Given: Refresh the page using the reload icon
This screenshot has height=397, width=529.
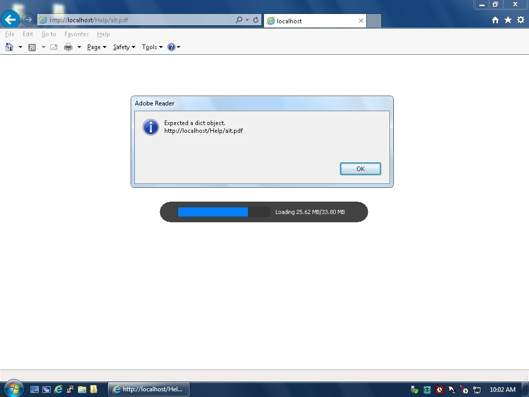Looking at the screenshot, I should 256,20.
